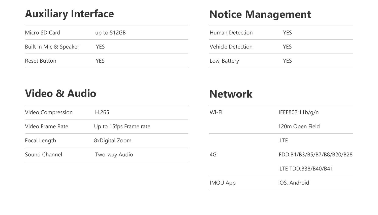Click the IMOU App label
Viewport: 378px width, 215px height.
point(223,183)
